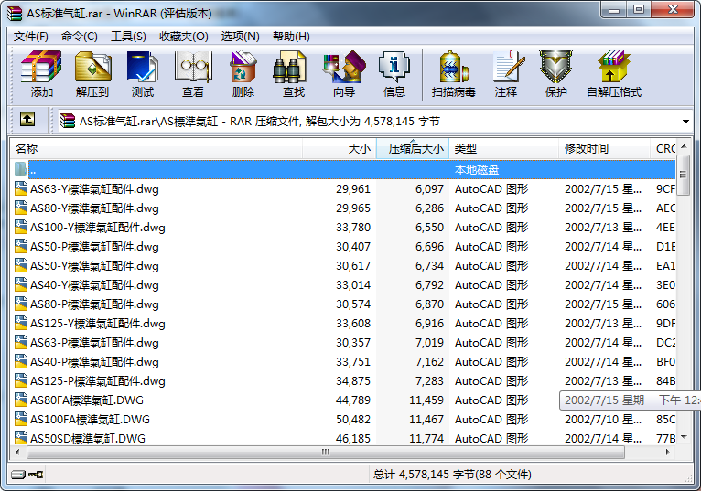Open the Favorites (收藏夹) menu

click(184, 37)
